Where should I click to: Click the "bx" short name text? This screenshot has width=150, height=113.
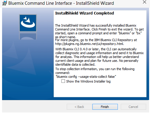(139, 33)
